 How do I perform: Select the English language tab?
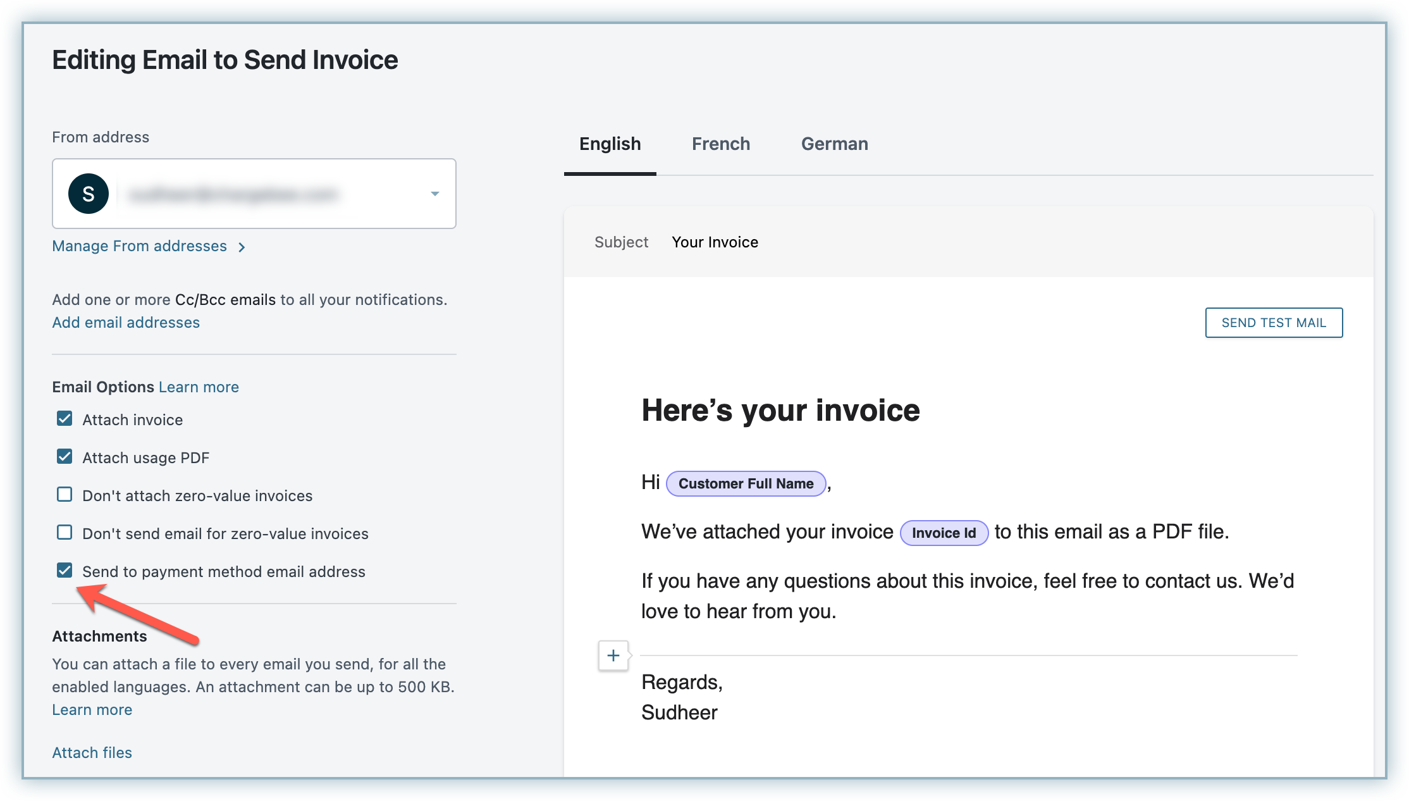[x=610, y=144]
